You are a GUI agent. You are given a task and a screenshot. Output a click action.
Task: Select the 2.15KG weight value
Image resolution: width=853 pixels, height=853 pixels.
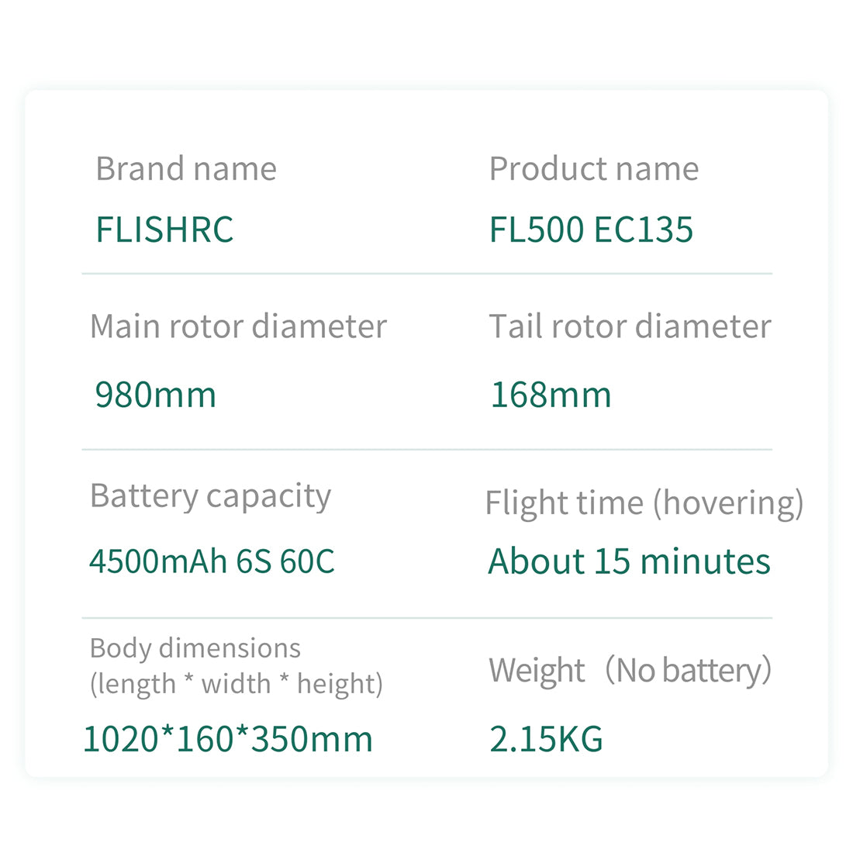(x=546, y=739)
